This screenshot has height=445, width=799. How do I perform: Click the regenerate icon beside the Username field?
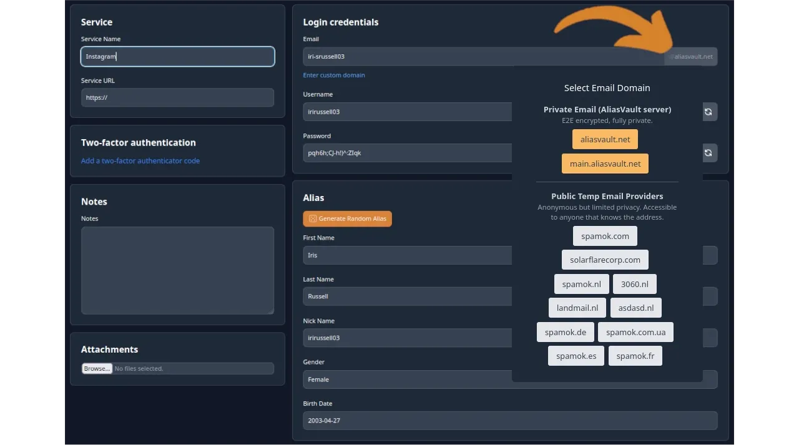click(x=708, y=112)
